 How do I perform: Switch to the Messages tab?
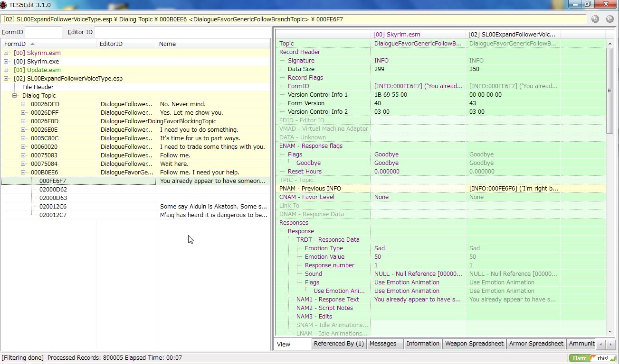pyautogui.click(x=382, y=344)
